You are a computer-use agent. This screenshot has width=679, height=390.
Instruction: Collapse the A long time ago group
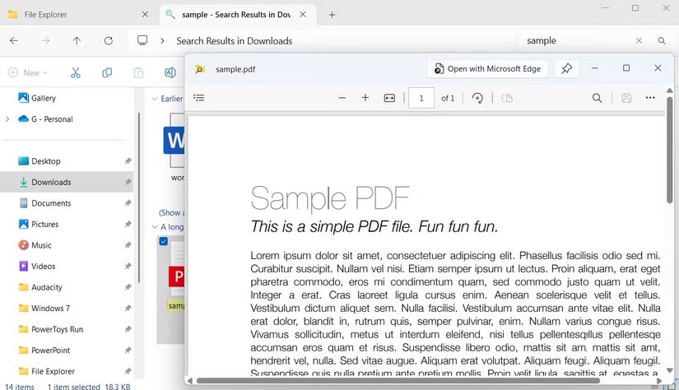pyautogui.click(x=155, y=227)
